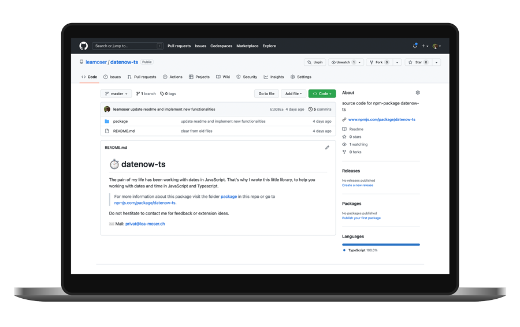Screen dimensions: 520x327
Task: Click leamoser's commit avatar
Action: 107,109
